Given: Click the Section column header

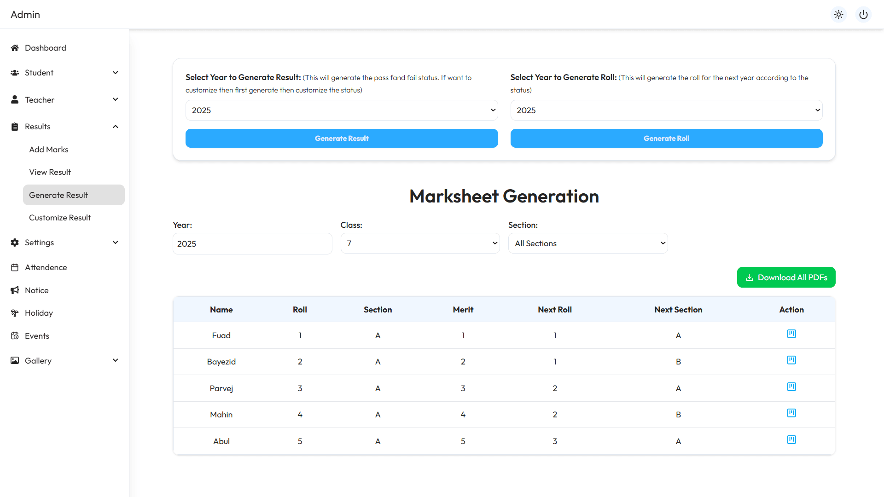Looking at the screenshot, I should pos(378,310).
